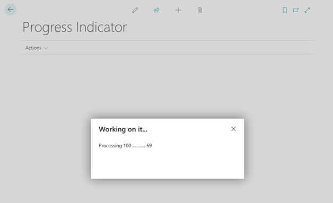Click the Progress Indicator page title
333x203 pixels.
point(75,28)
